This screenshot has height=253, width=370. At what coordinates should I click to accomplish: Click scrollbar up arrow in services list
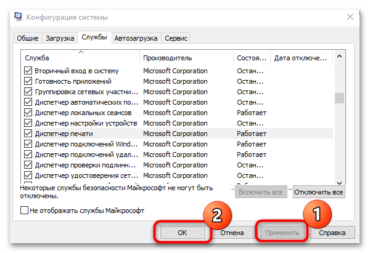(339, 56)
